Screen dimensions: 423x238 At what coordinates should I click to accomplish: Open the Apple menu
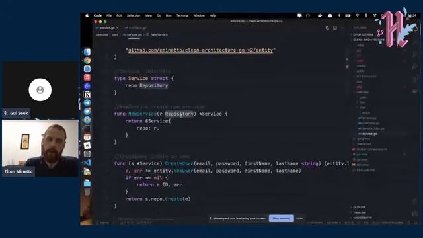(x=87, y=15)
